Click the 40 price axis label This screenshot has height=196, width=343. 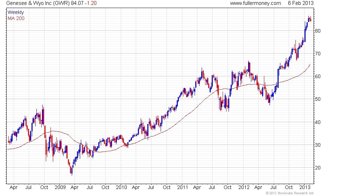click(x=318, y=122)
